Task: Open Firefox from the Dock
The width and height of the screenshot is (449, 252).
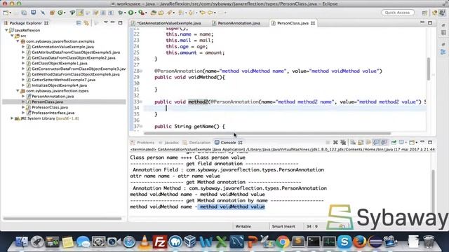Action: click(360, 242)
